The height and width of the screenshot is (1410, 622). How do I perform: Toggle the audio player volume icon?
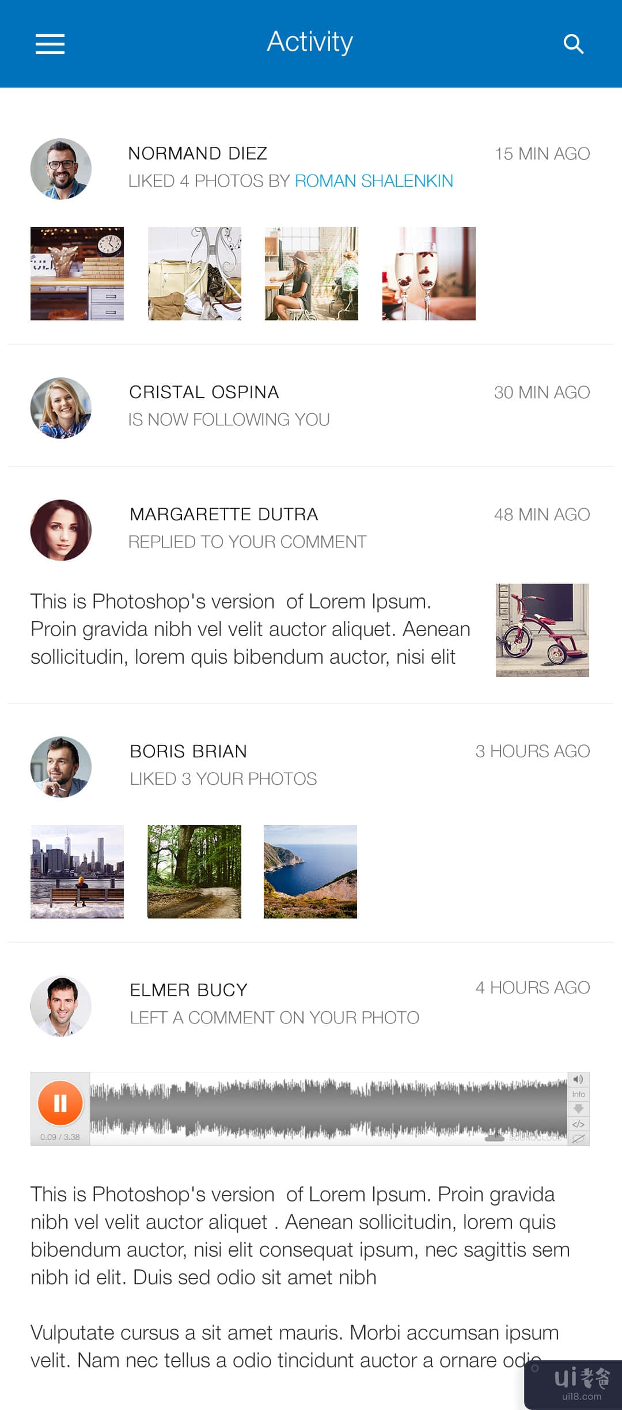point(578,1079)
